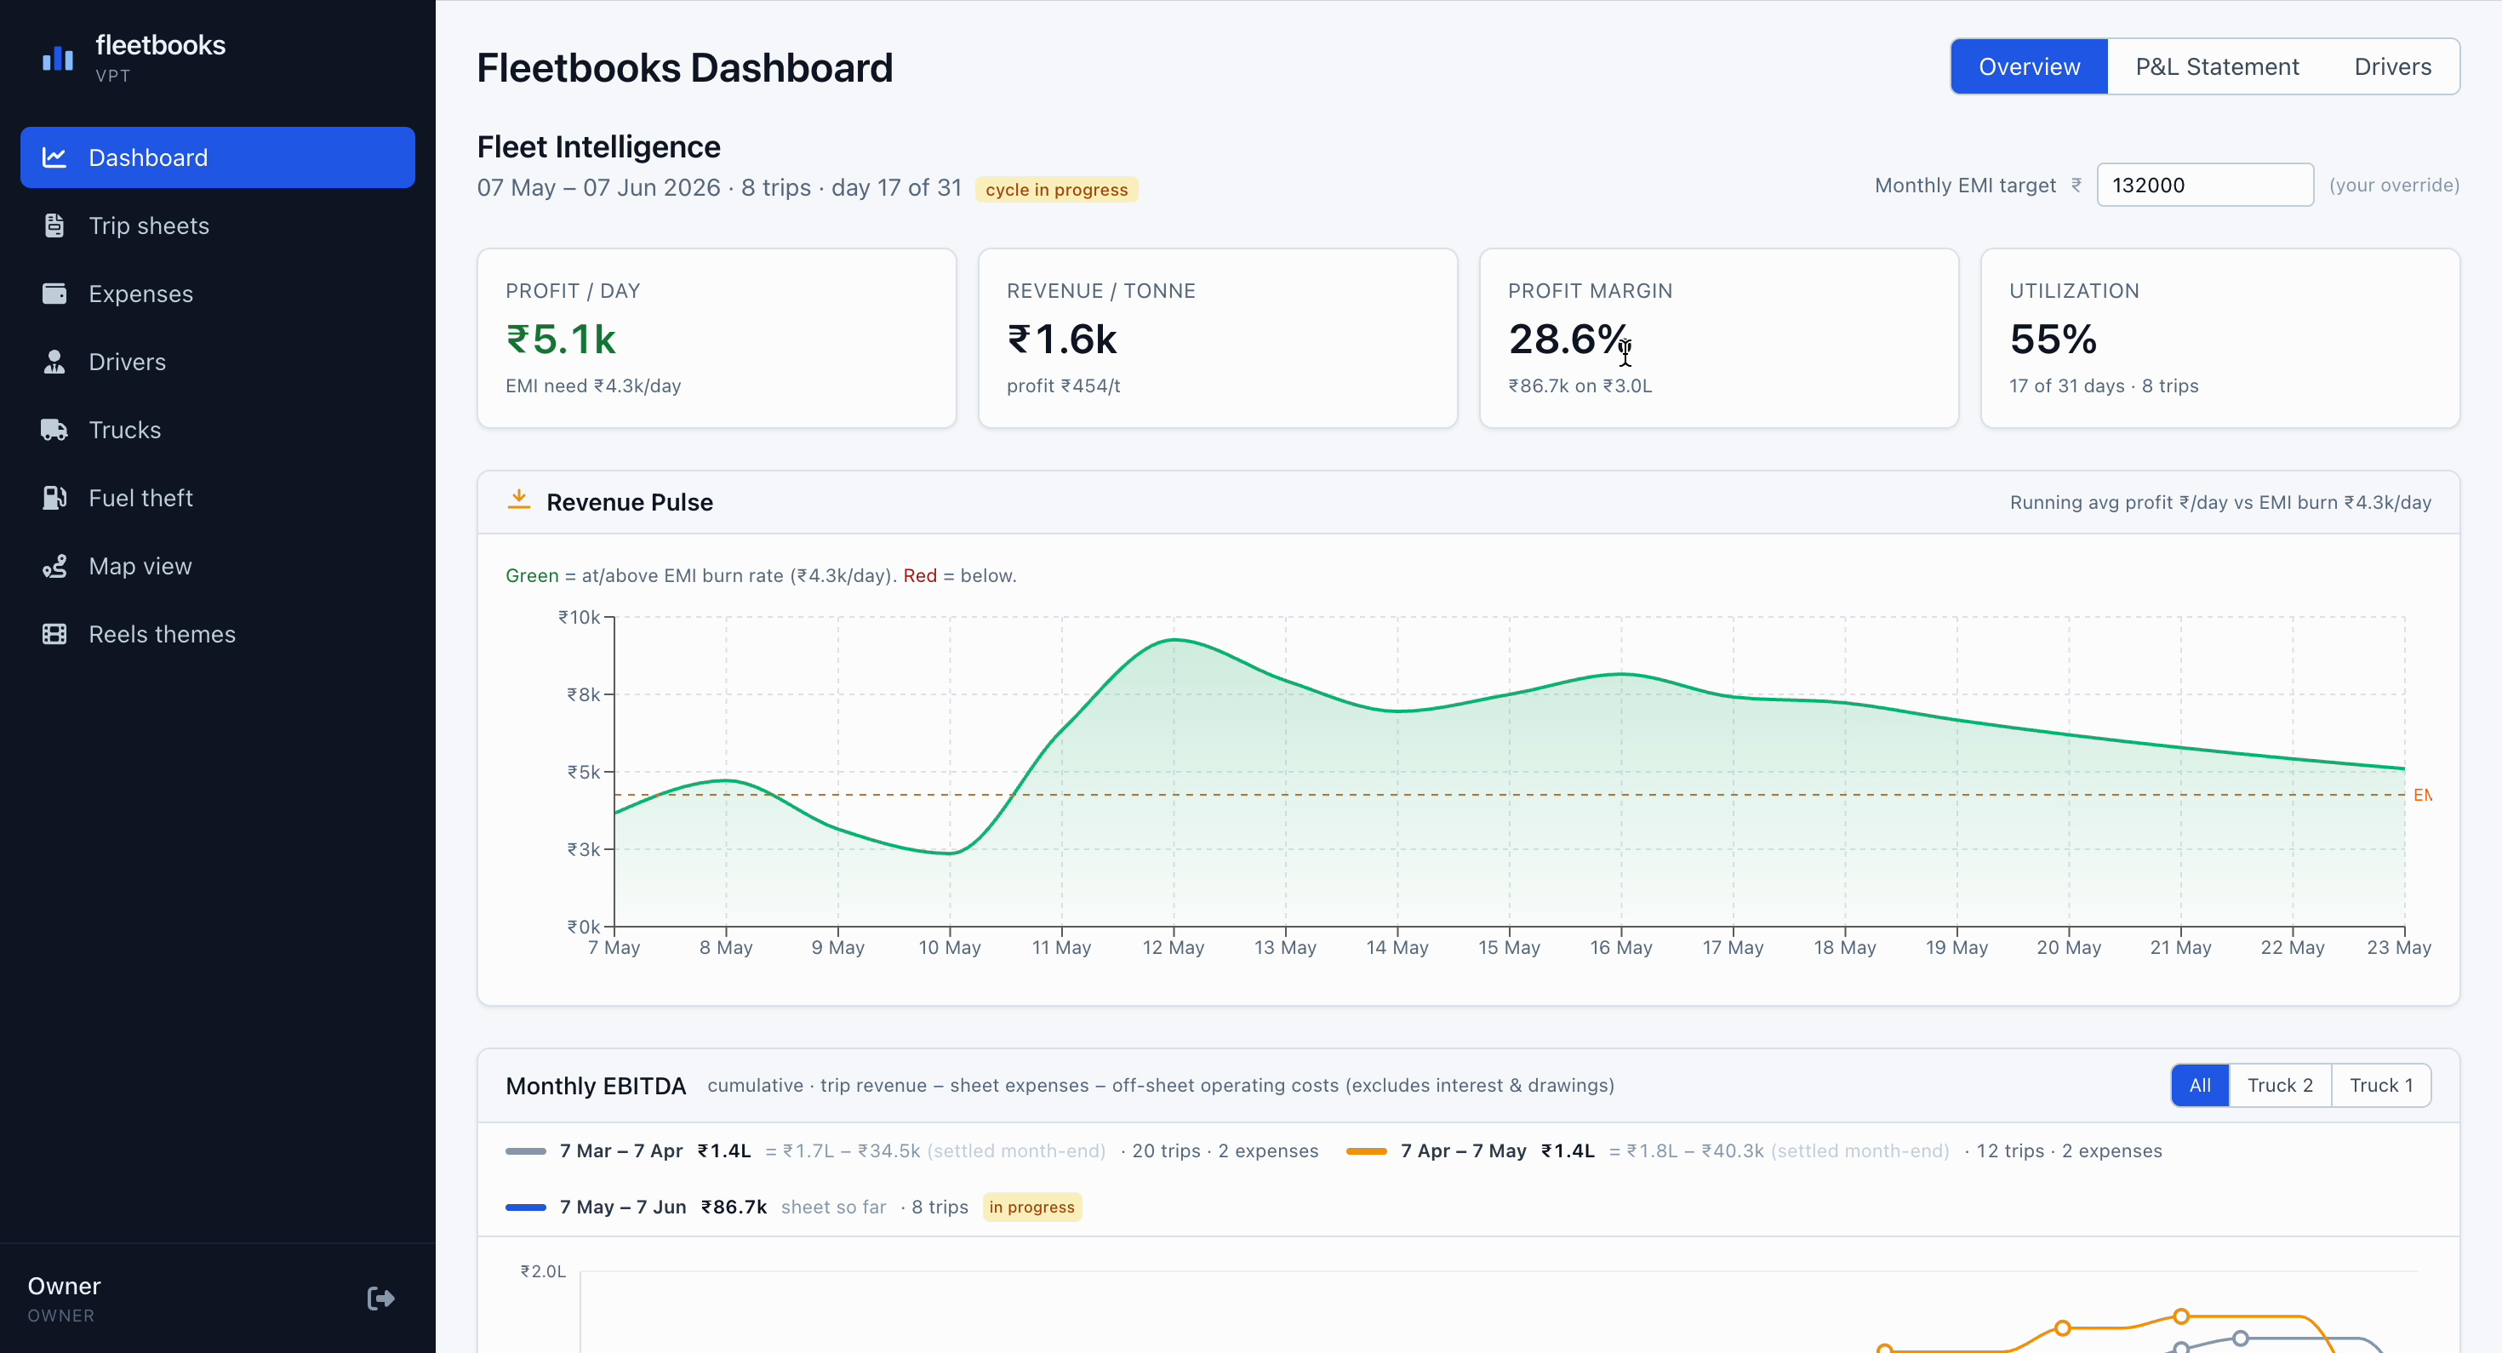2502x1353 pixels.
Task: Click the '7 Apr – 7 May ₹1.4L' legend text
Action: point(1497,1151)
